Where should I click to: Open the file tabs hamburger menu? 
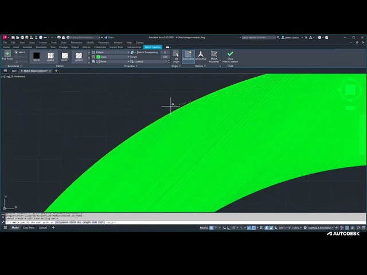(x=5, y=71)
